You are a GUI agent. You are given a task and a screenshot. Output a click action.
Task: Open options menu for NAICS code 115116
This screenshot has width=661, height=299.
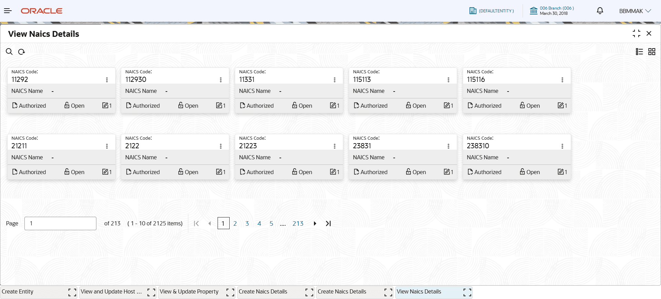(x=563, y=80)
